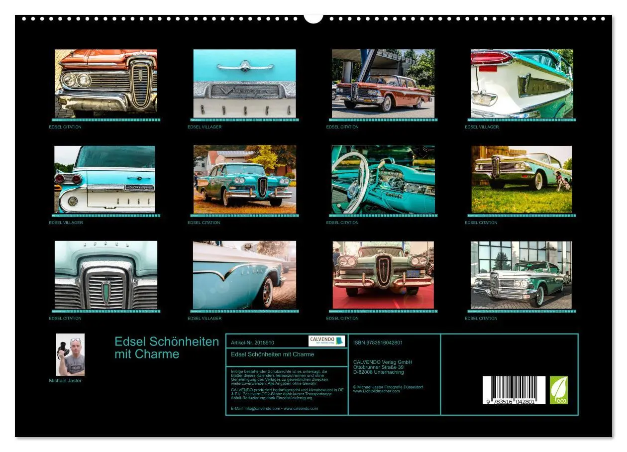627x452 pixels.
Task: Select the 'ISBN 9783516042801' text
Action: pos(378,342)
